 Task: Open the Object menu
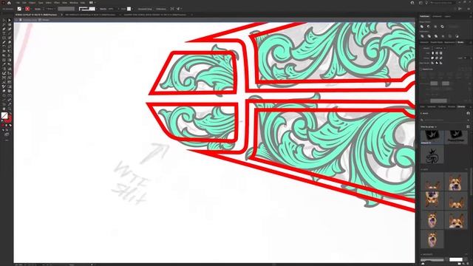point(32,3)
